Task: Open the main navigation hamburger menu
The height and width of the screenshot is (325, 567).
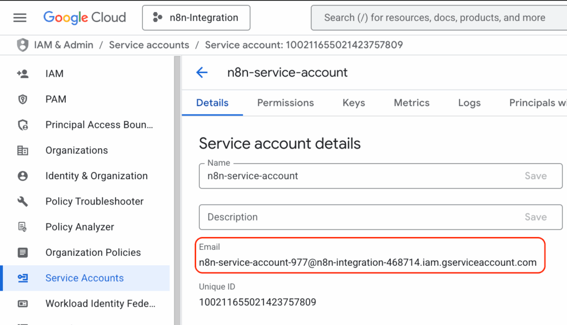Action: 19,17
